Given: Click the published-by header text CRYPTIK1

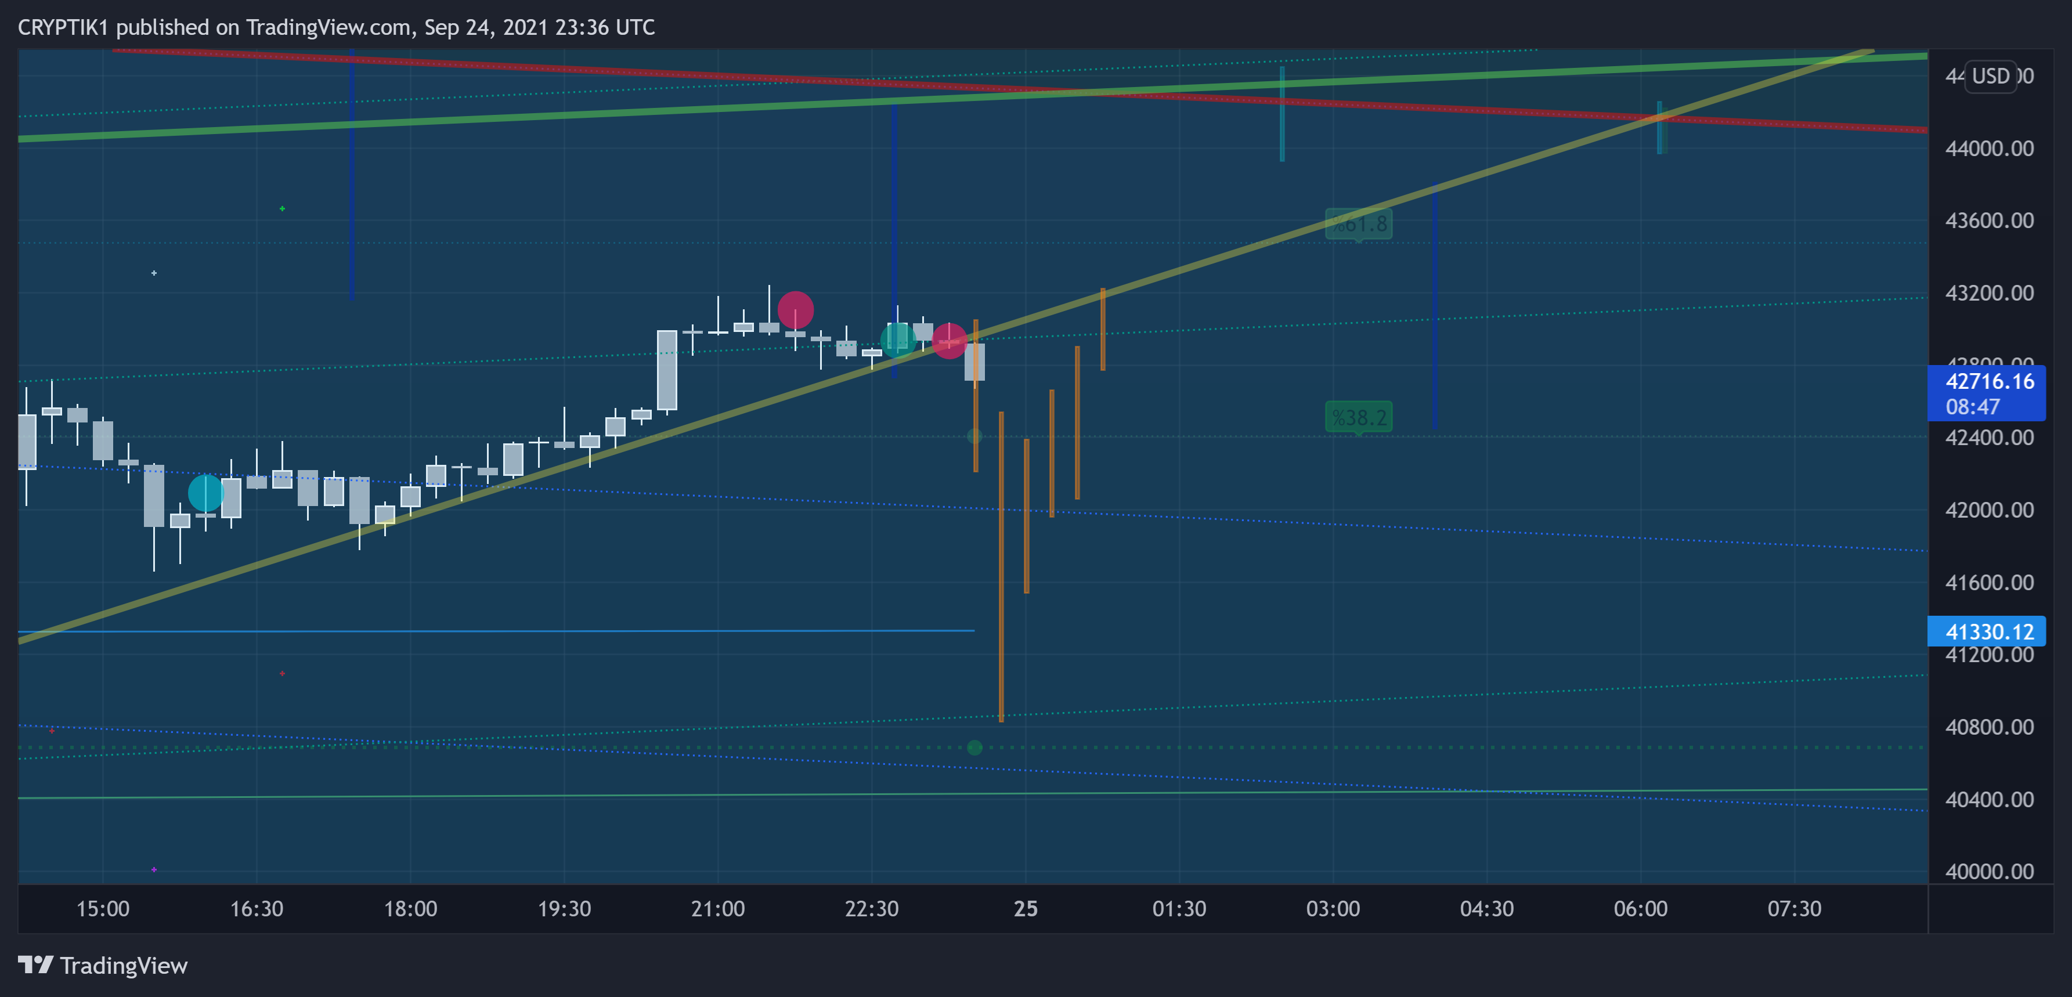Looking at the screenshot, I should pyautogui.click(x=63, y=27).
